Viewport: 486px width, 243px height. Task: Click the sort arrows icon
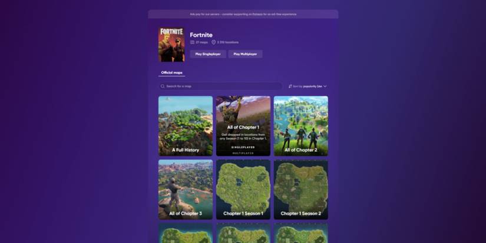(290, 86)
